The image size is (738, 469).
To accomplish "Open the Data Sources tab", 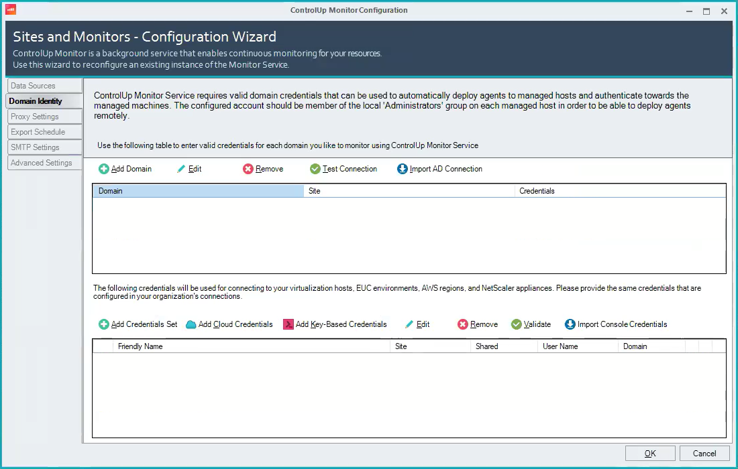I will 45,86.
